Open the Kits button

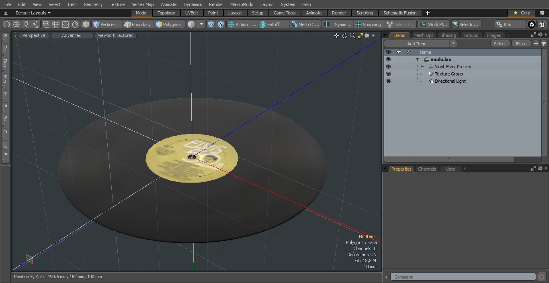510,24
